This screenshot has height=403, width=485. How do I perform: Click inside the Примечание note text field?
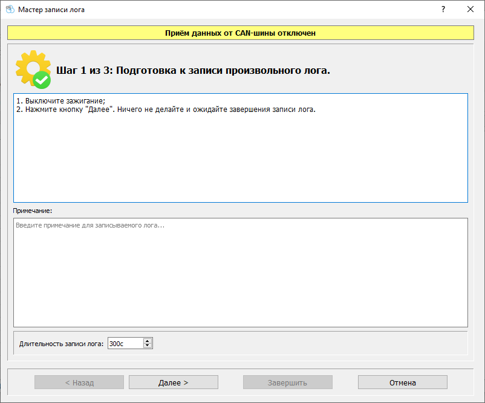241,272
